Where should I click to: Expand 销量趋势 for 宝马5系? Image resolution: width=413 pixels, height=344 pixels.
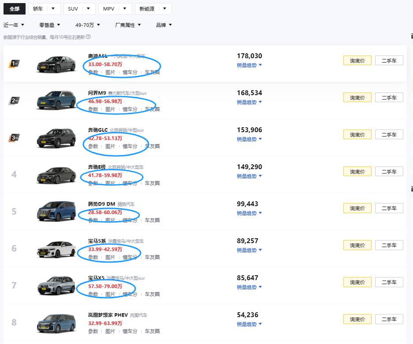coord(249,250)
